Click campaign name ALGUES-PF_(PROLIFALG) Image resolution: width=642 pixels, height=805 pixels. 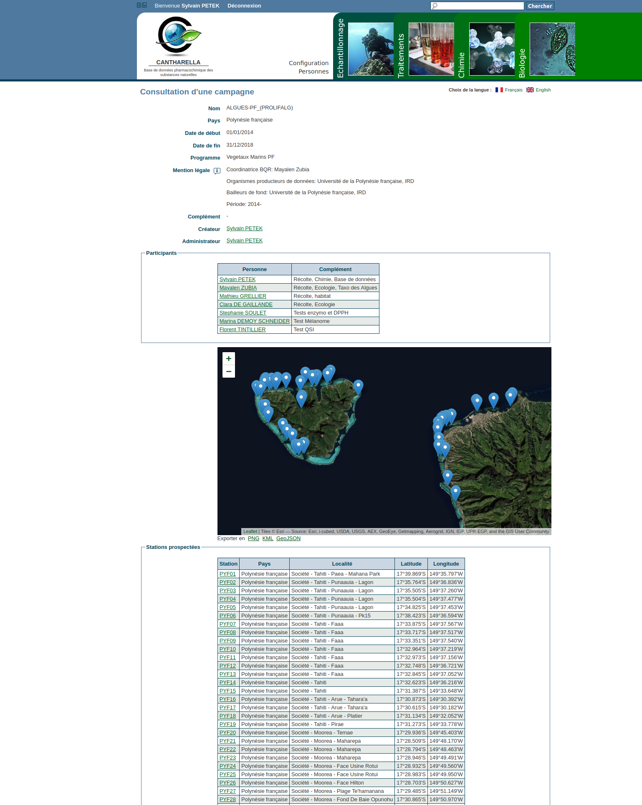point(260,108)
